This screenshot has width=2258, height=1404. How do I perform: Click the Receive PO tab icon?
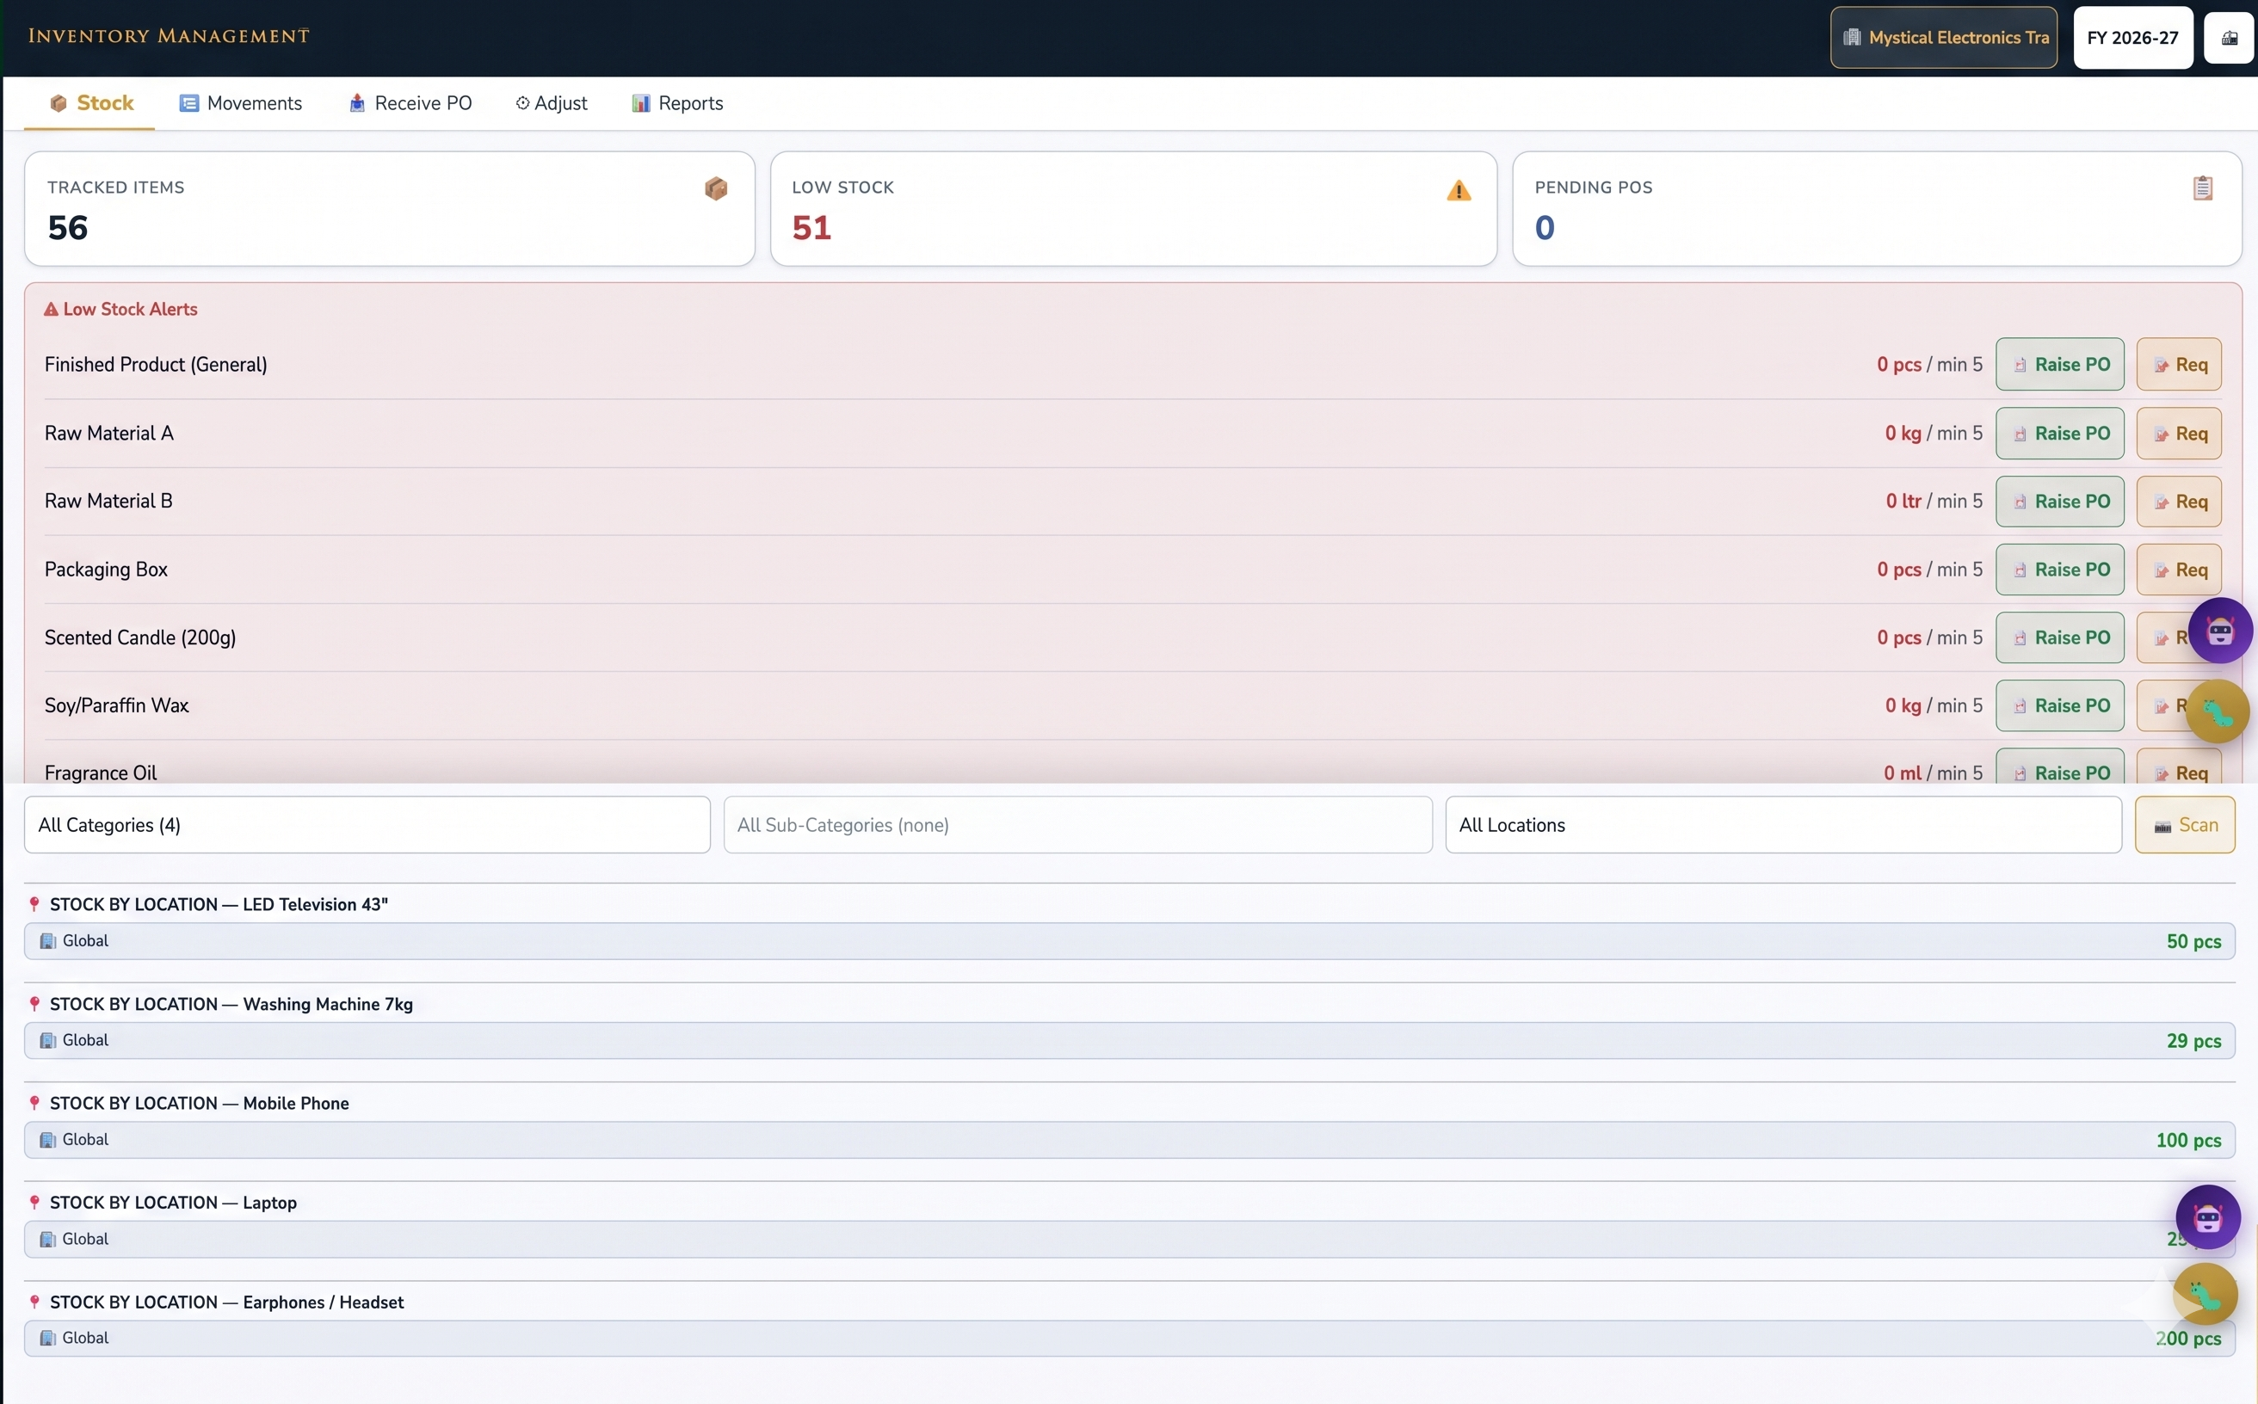356,103
